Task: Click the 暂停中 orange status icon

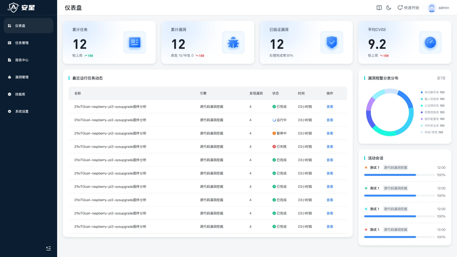Action: 274,133
